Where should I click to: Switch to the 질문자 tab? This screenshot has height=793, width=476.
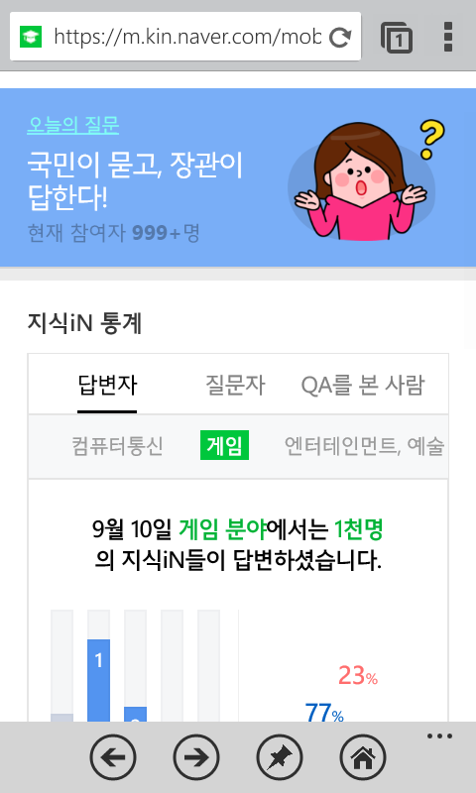(235, 386)
